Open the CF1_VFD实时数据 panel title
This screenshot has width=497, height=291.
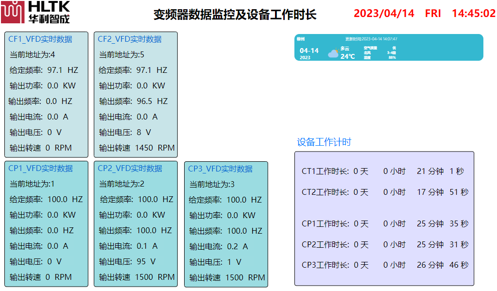pos(40,39)
